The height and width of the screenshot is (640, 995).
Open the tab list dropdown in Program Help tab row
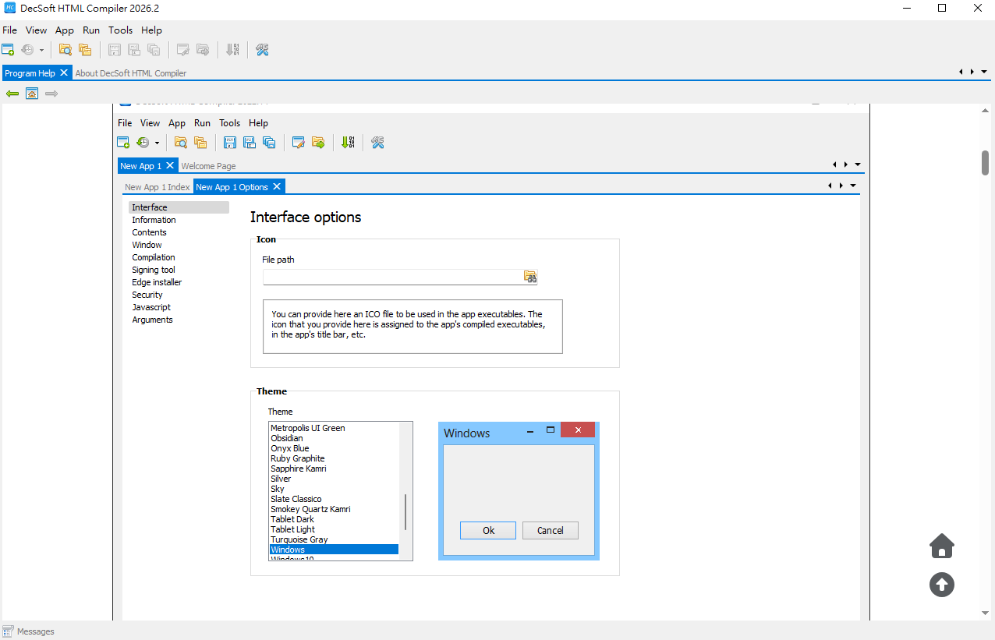[x=984, y=72]
